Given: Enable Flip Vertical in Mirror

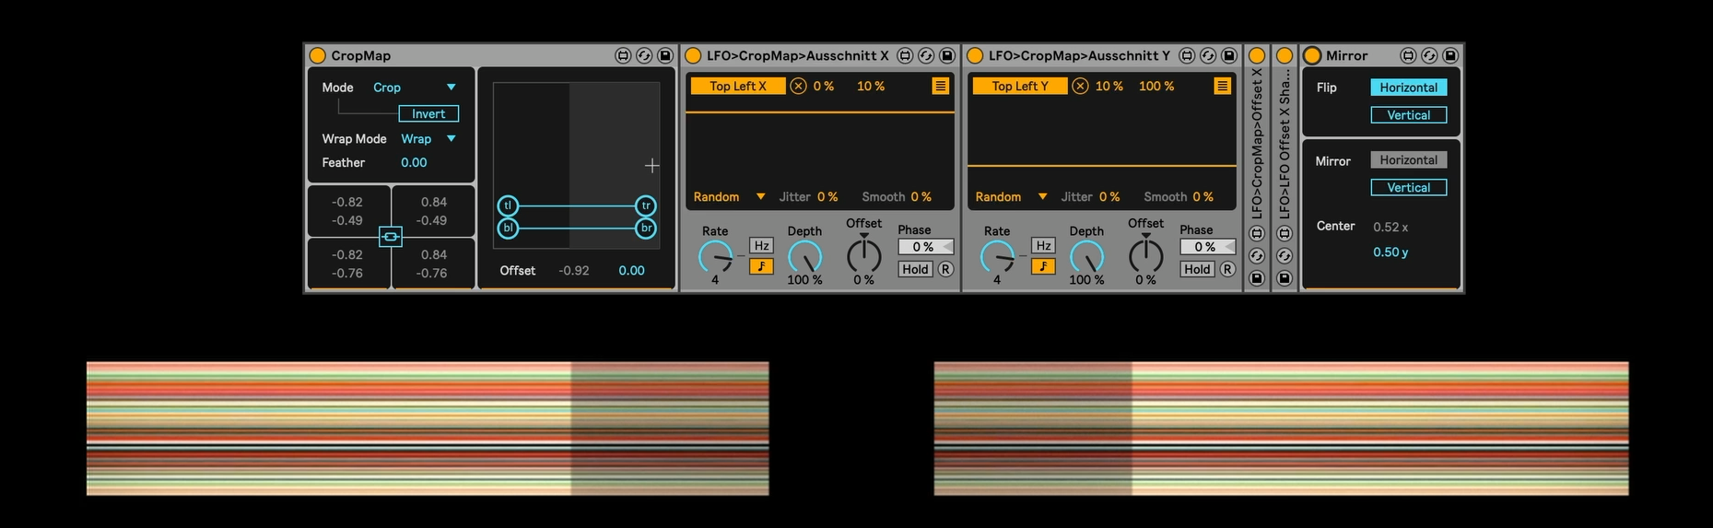Looking at the screenshot, I should point(1408,115).
